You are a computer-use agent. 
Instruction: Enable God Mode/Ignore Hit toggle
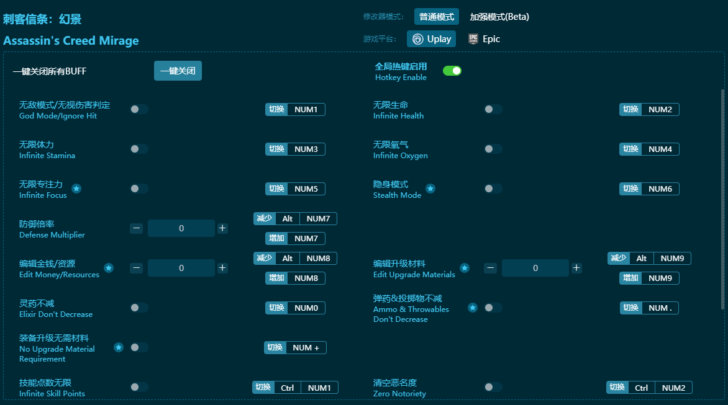click(139, 109)
